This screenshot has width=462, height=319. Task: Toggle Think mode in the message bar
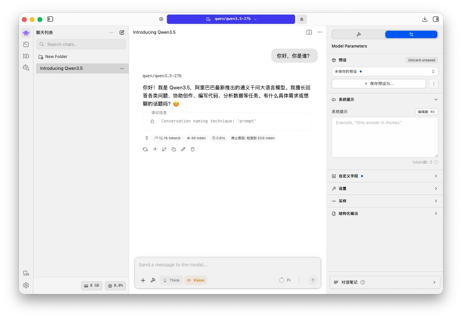click(x=171, y=280)
